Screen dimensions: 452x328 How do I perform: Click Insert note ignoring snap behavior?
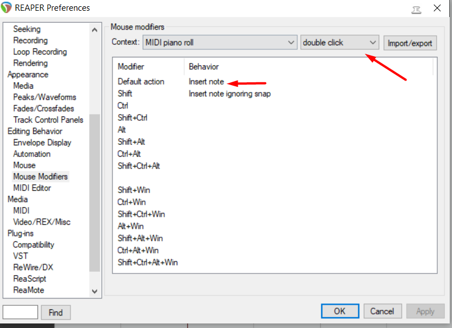pos(230,94)
